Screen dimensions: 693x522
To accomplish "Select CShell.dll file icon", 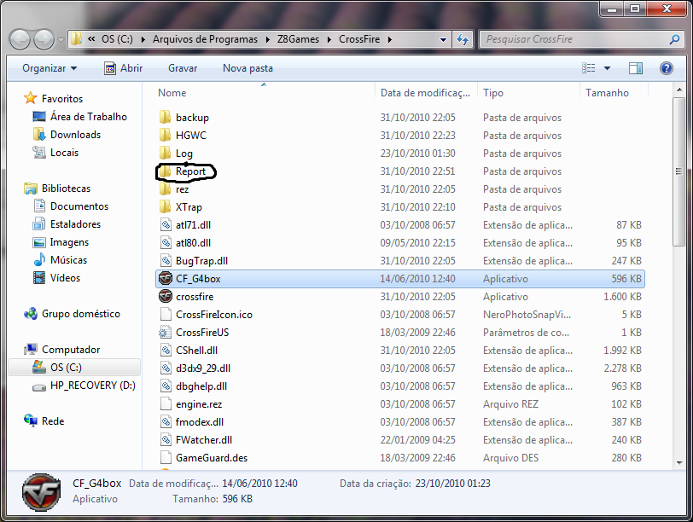I will [166, 351].
